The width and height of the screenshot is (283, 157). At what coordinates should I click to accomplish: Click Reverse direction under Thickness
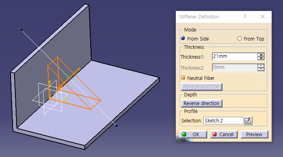tap(201, 87)
